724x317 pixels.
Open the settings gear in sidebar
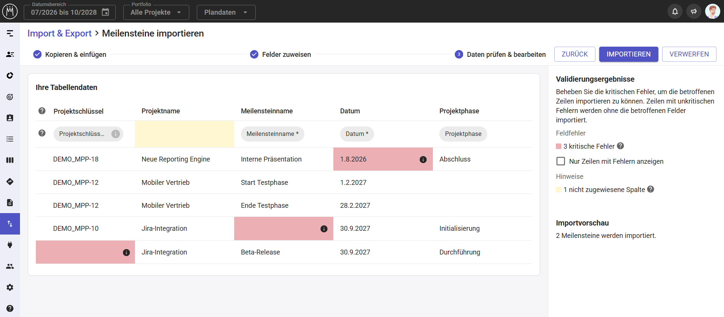(10, 287)
